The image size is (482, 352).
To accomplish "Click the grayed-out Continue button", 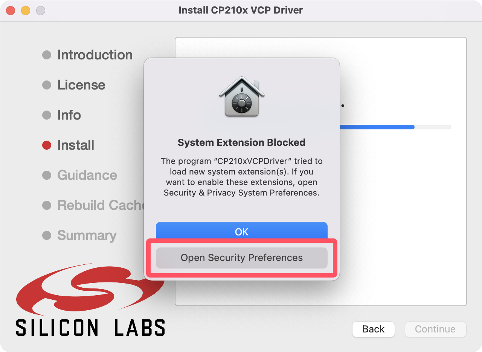I will pyautogui.click(x=435, y=329).
